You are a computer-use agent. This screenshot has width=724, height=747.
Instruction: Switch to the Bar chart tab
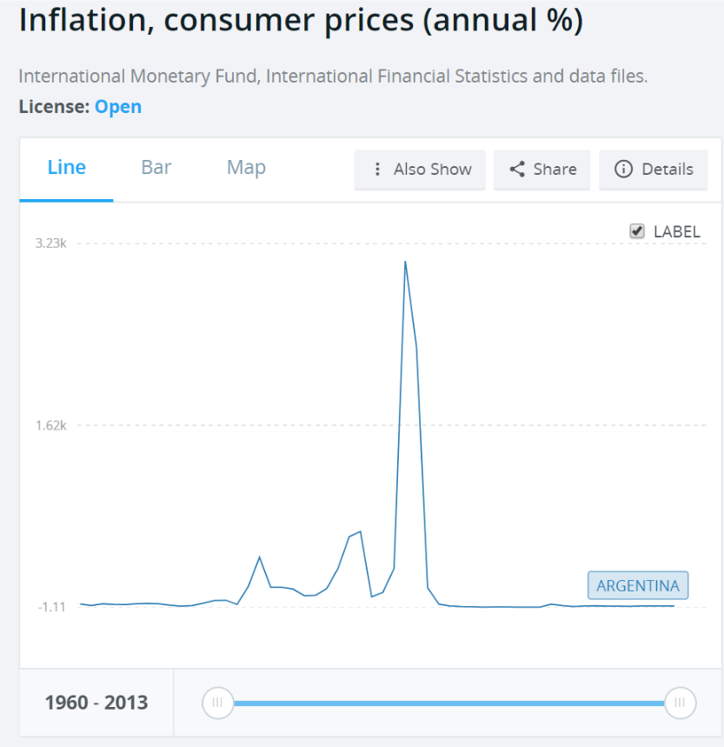[156, 168]
